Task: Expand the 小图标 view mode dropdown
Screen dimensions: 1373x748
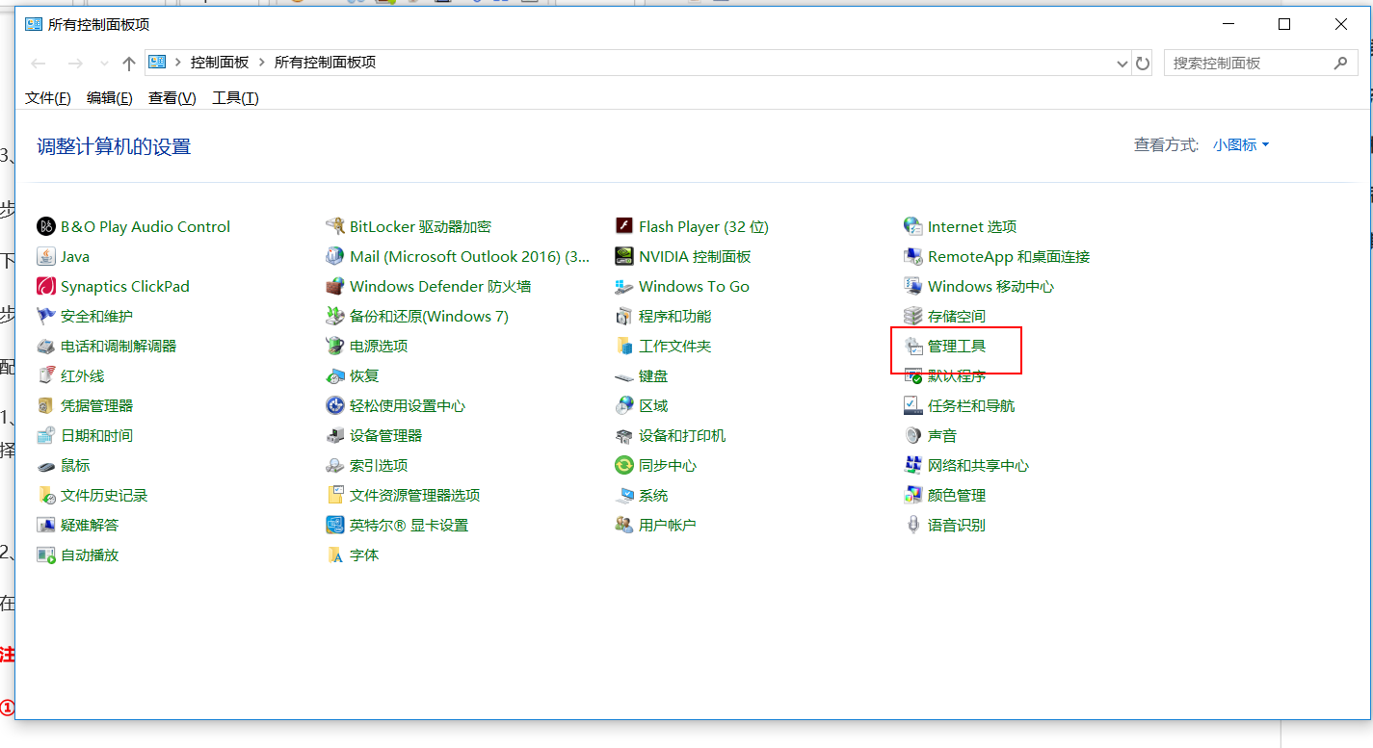Action: tap(1241, 145)
